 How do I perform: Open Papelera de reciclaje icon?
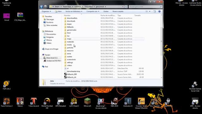[7, 3]
